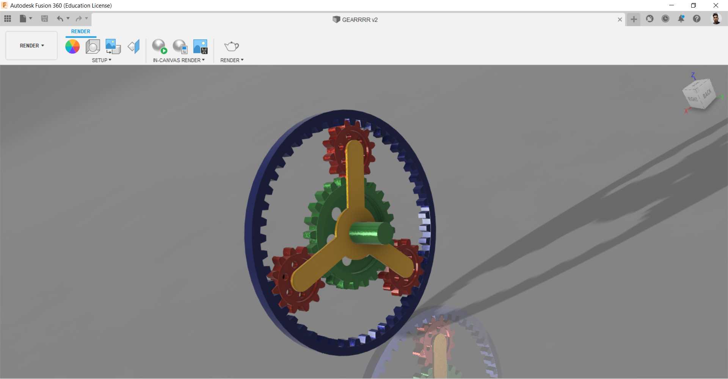Open the Extensions globe icon
This screenshot has height=379, width=728.
click(650, 19)
